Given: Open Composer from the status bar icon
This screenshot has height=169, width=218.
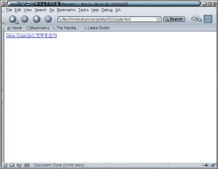Looking at the screenshot, I should [x=19, y=165].
